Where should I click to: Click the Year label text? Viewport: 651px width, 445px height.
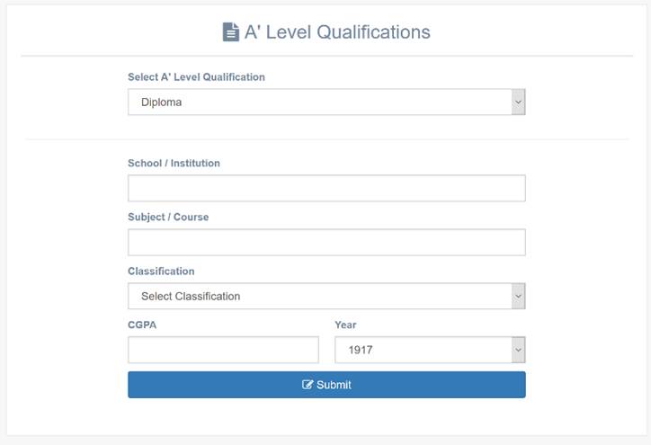pyautogui.click(x=345, y=325)
